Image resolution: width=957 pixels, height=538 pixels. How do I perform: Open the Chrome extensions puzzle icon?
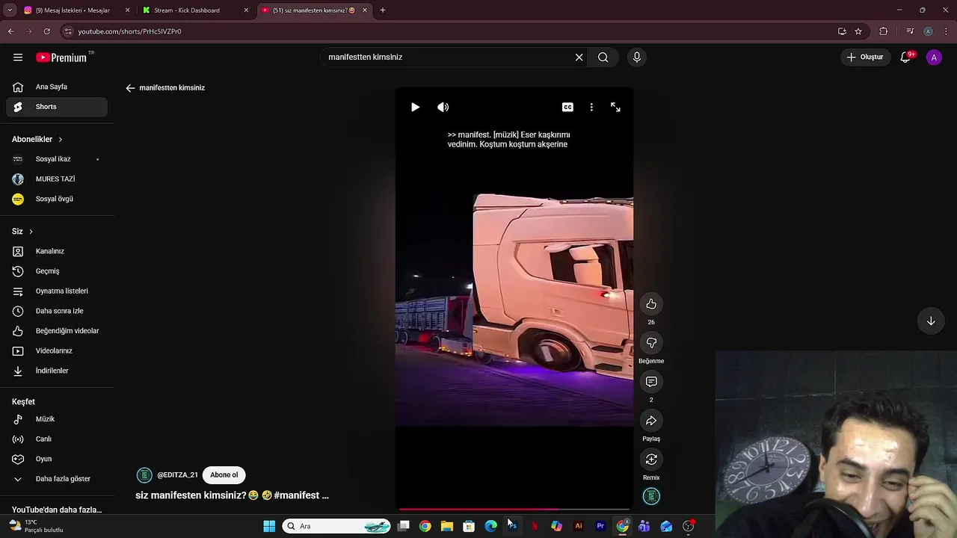click(x=884, y=31)
